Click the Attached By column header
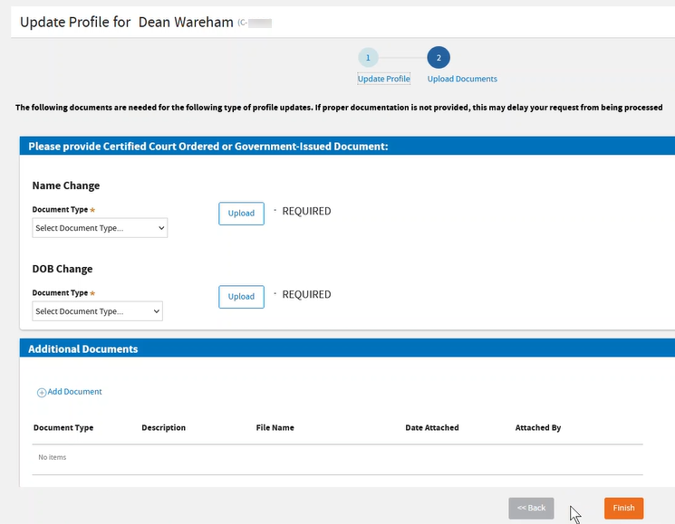675x524 pixels. point(538,428)
